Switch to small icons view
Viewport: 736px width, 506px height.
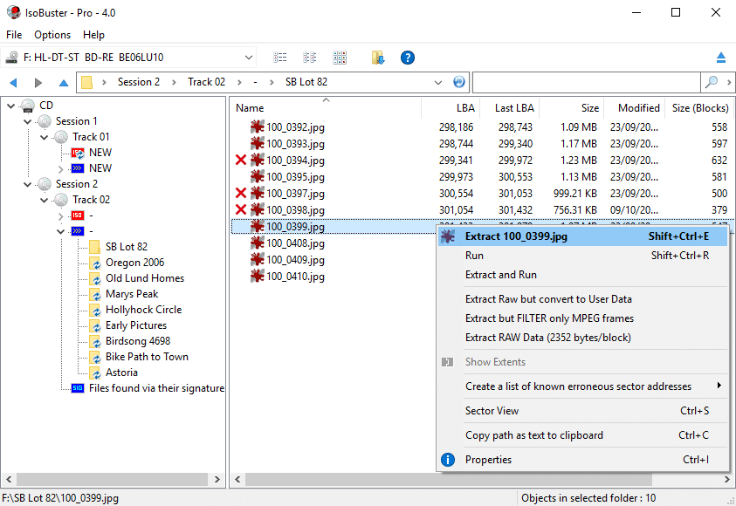(x=309, y=58)
